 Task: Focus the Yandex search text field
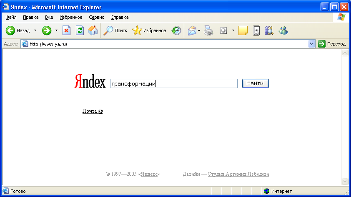pos(174,83)
